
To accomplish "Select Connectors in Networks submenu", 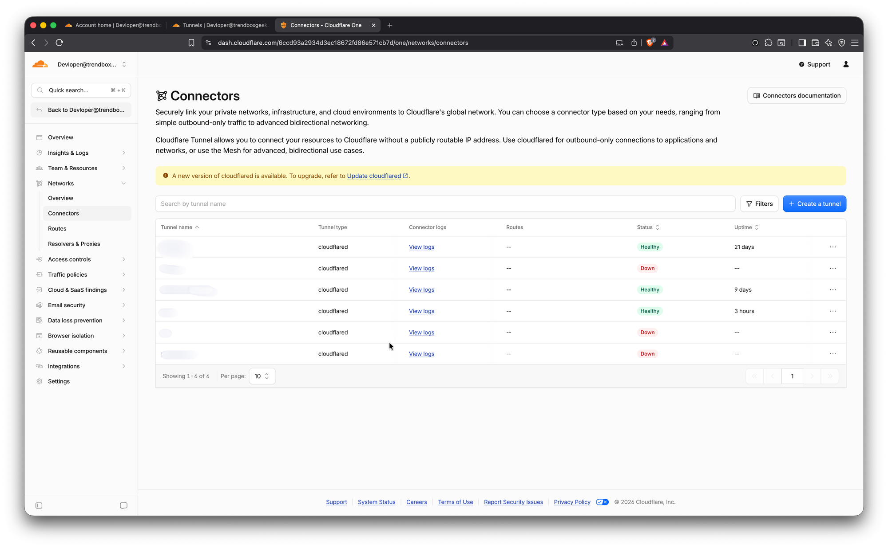I will click(x=87, y=213).
